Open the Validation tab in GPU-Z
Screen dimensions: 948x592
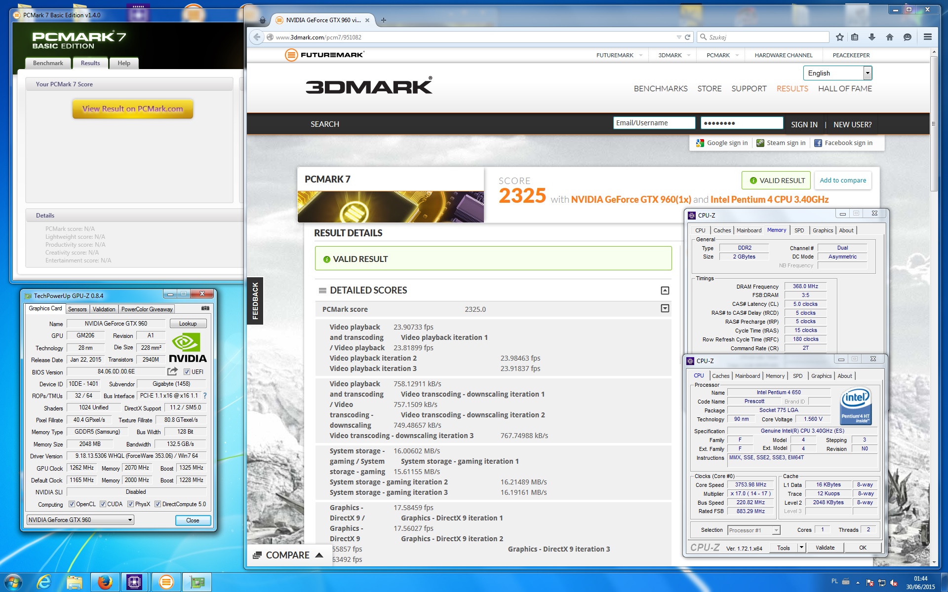(104, 309)
